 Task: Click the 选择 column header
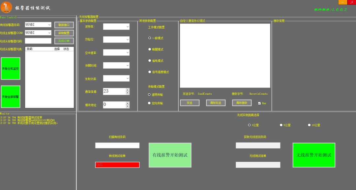tap(57, 49)
